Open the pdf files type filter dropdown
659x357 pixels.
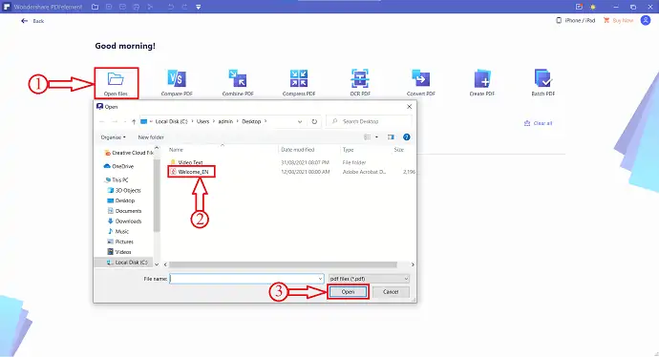point(369,279)
